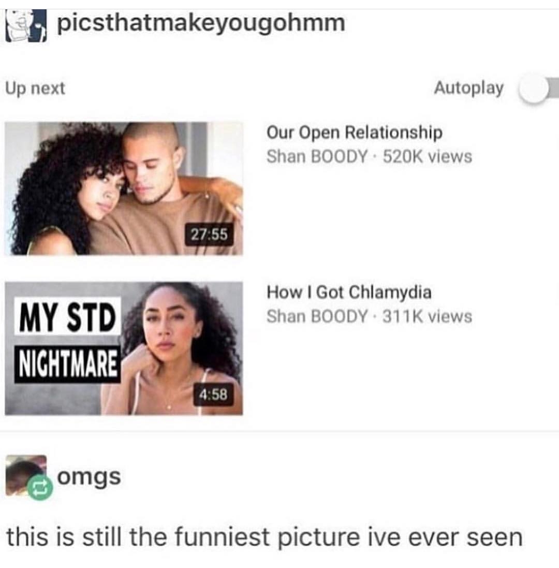Screen dimensions: 559x568
Task: Click the omgs user avatar
Action: coord(26,475)
